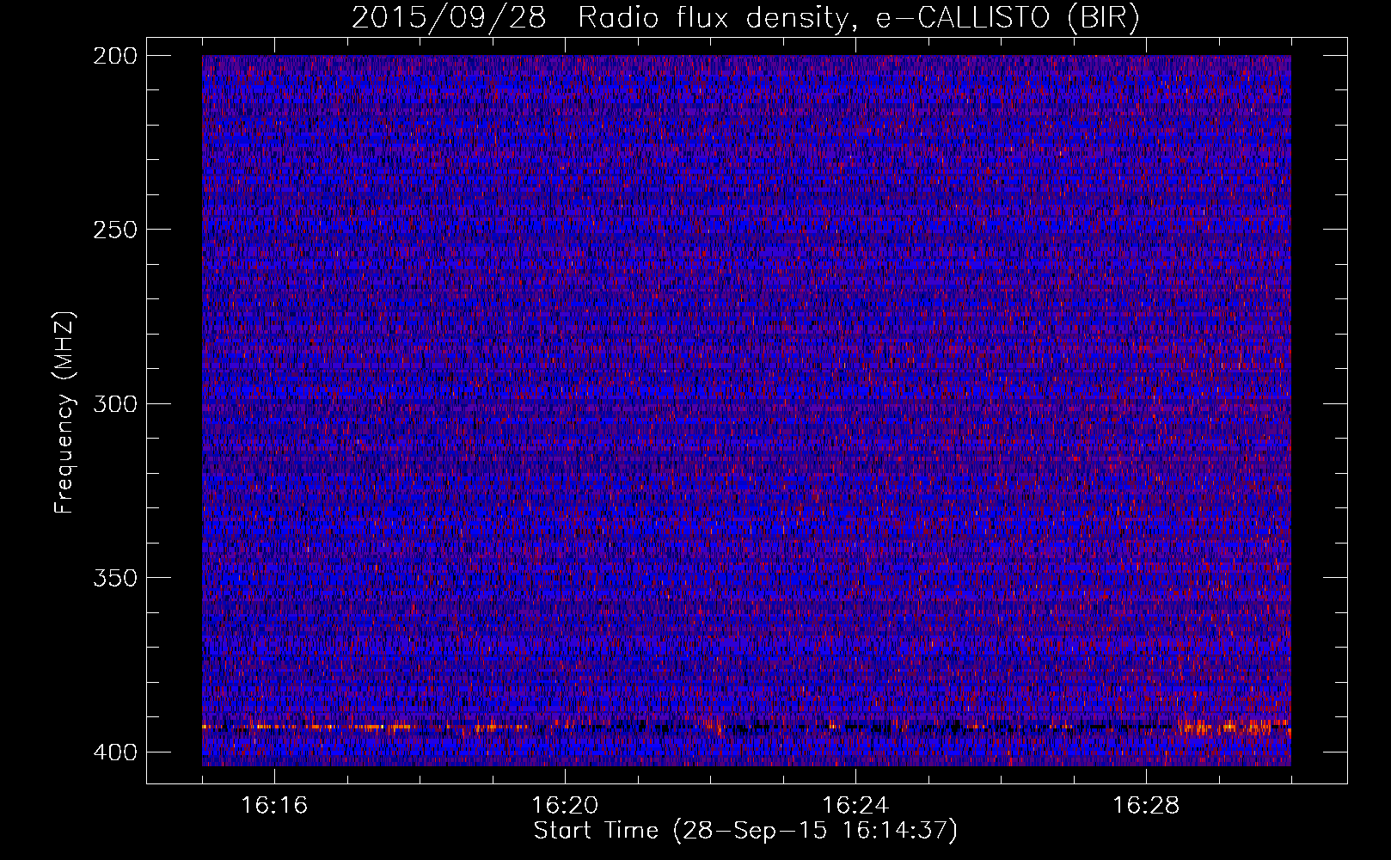Click the plot title 'Radio flux density, e-CALLISTO (BIR)'
The width and height of the screenshot is (1391, 860).
[x=859, y=17]
